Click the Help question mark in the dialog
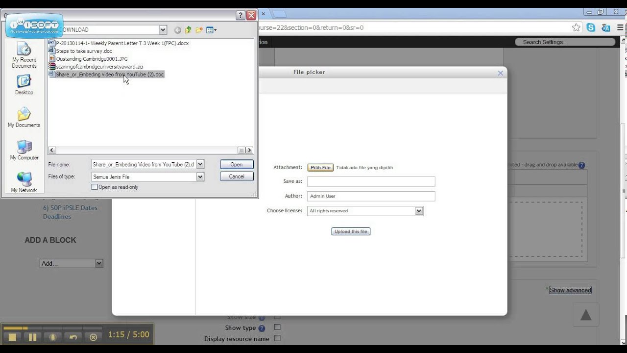 241,15
